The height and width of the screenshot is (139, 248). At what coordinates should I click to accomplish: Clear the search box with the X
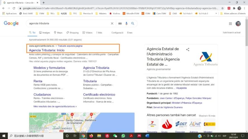[x=112, y=23]
